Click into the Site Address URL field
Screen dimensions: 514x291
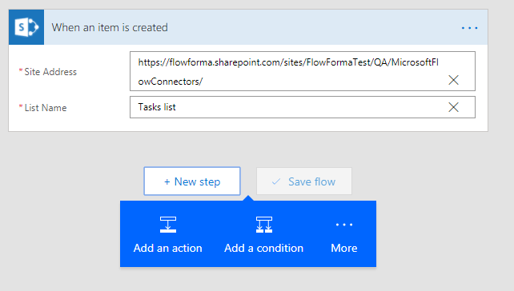303,71
